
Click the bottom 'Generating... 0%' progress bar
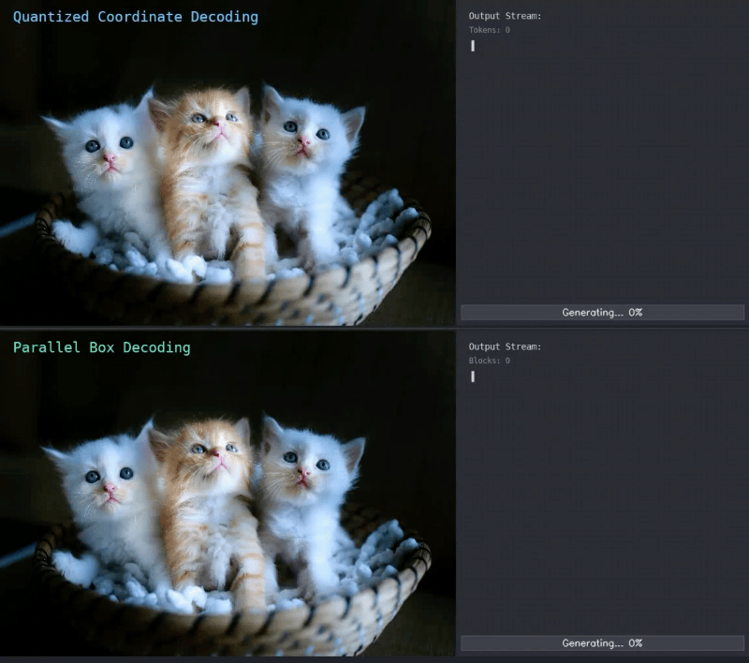pos(602,643)
